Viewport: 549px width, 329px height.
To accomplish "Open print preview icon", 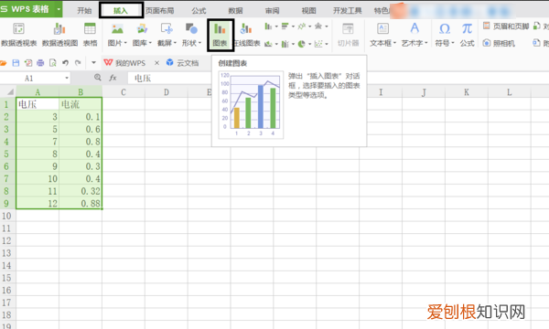I will pos(53,63).
